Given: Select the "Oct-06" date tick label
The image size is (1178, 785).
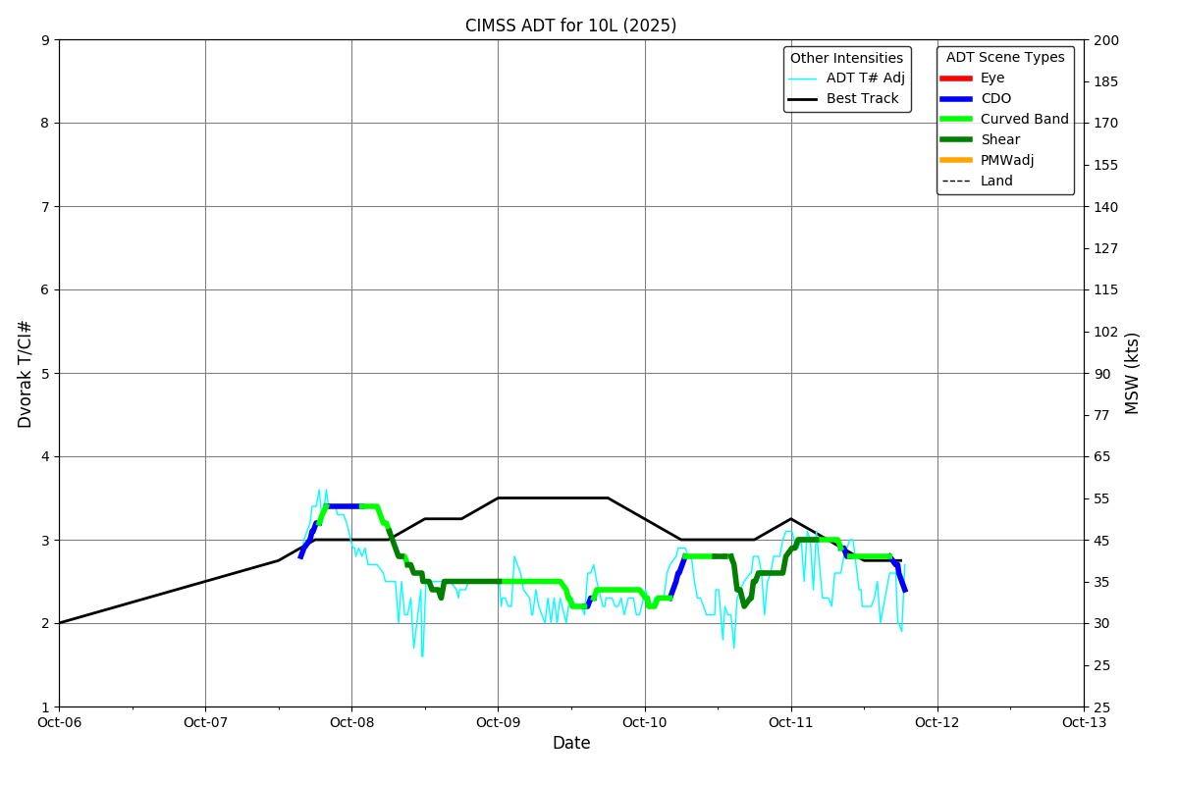Looking at the screenshot, I should [x=59, y=722].
